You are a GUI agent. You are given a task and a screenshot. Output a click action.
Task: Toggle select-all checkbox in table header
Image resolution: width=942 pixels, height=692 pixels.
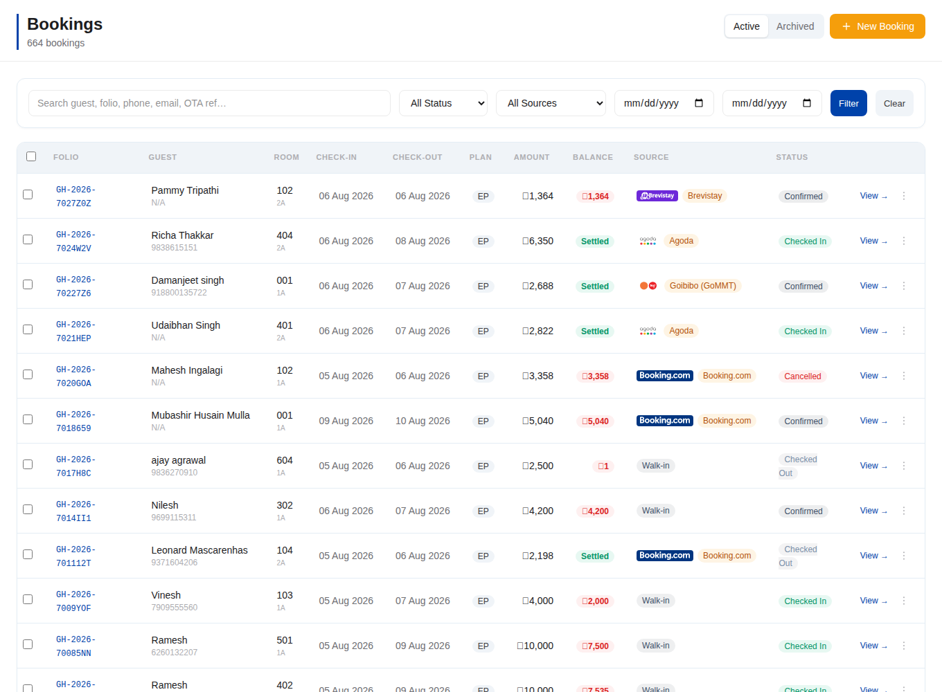[31, 156]
